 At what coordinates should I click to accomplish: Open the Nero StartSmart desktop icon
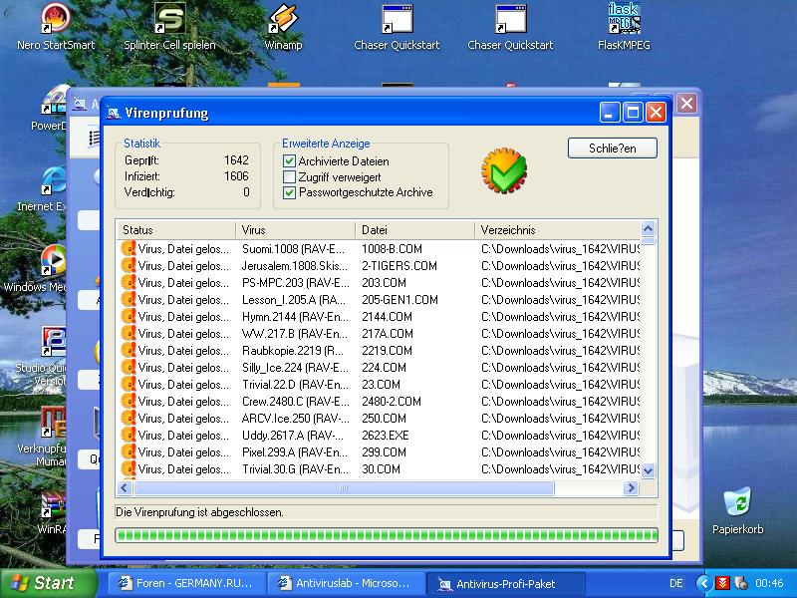pyautogui.click(x=56, y=20)
